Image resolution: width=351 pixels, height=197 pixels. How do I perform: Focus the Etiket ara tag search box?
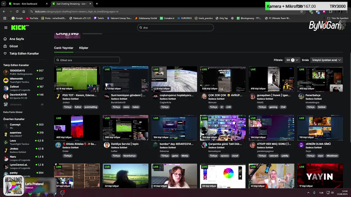(87, 60)
